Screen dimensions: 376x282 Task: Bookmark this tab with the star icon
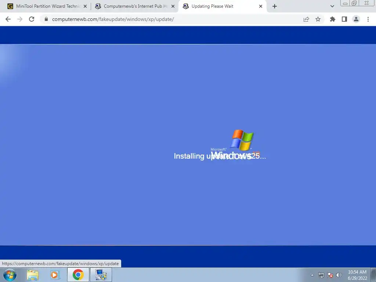point(318,19)
